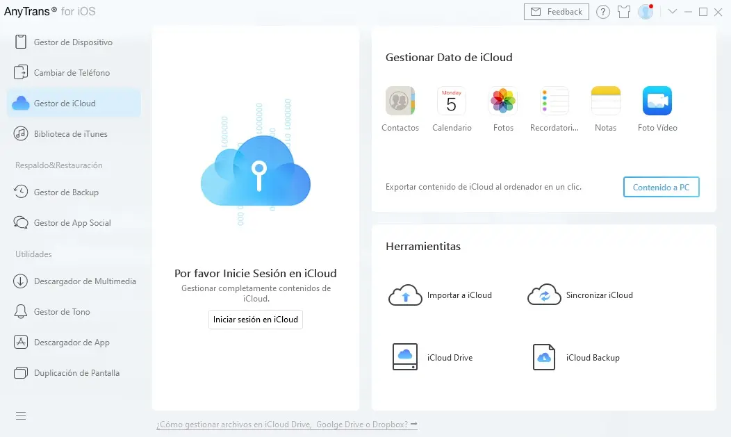Image resolution: width=731 pixels, height=437 pixels.
Task: Open the Gestor de Dispositivo phone icon
Action: click(21, 42)
